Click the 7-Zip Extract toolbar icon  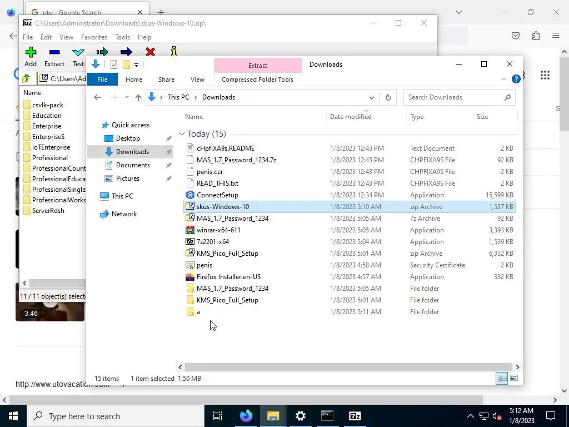[x=54, y=52]
